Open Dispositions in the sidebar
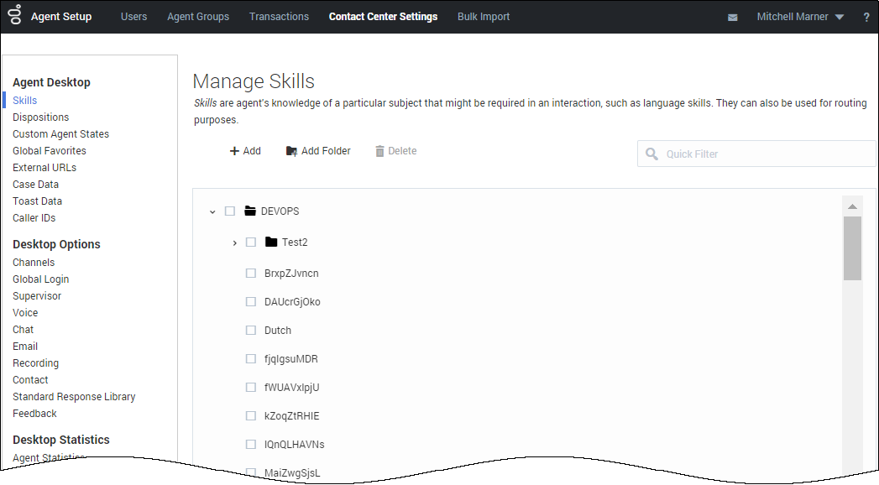The height and width of the screenshot is (485, 879). coord(41,117)
